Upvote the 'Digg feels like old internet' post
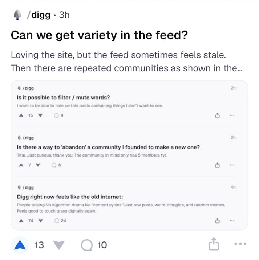 point(21,220)
